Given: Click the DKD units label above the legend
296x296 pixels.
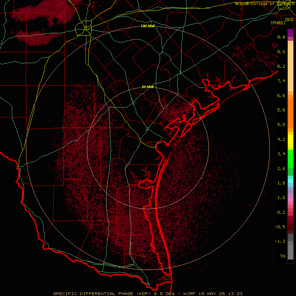Looking at the screenshot, I should (289, 20).
